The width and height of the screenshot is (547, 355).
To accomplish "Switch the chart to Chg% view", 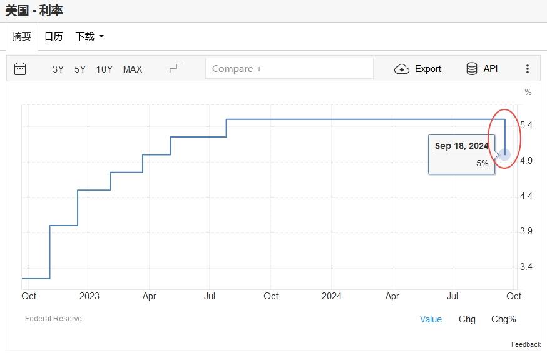I will click(x=504, y=319).
